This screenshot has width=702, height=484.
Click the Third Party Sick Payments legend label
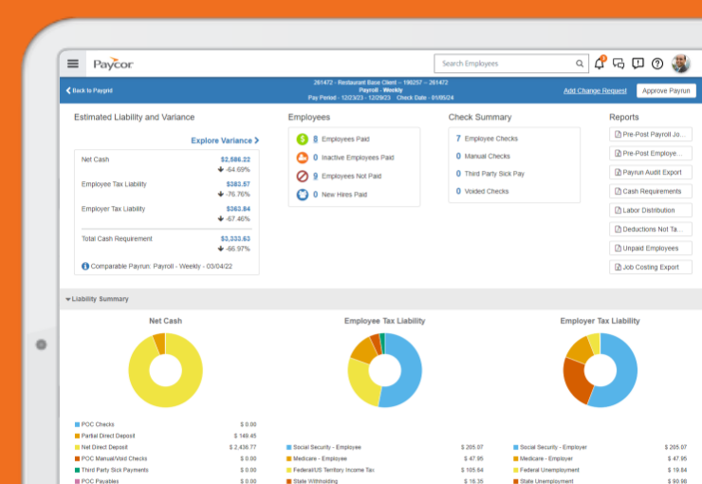115,470
